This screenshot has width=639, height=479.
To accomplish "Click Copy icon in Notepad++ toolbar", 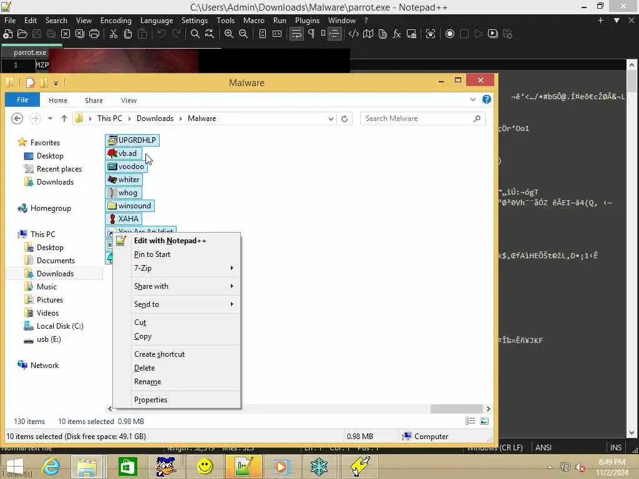I will tap(127, 34).
